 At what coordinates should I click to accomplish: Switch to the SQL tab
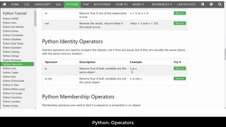58,5
